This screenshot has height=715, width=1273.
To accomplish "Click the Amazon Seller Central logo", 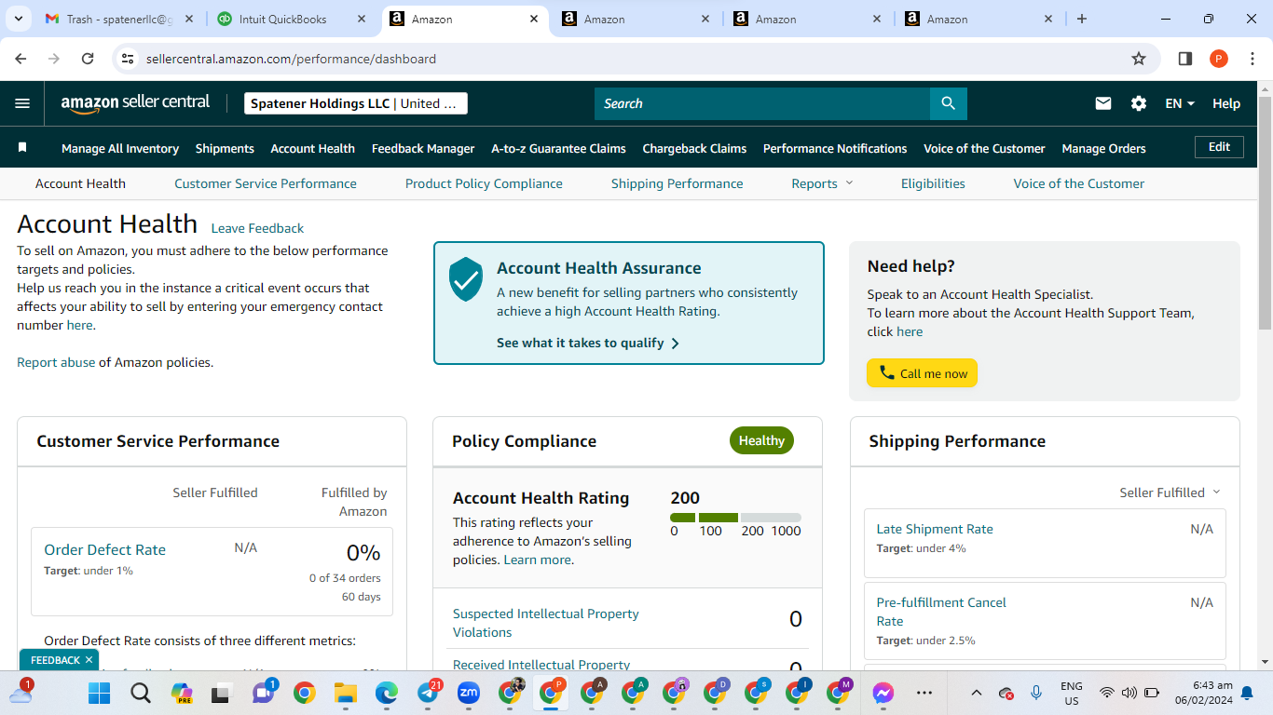I will 135,103.
